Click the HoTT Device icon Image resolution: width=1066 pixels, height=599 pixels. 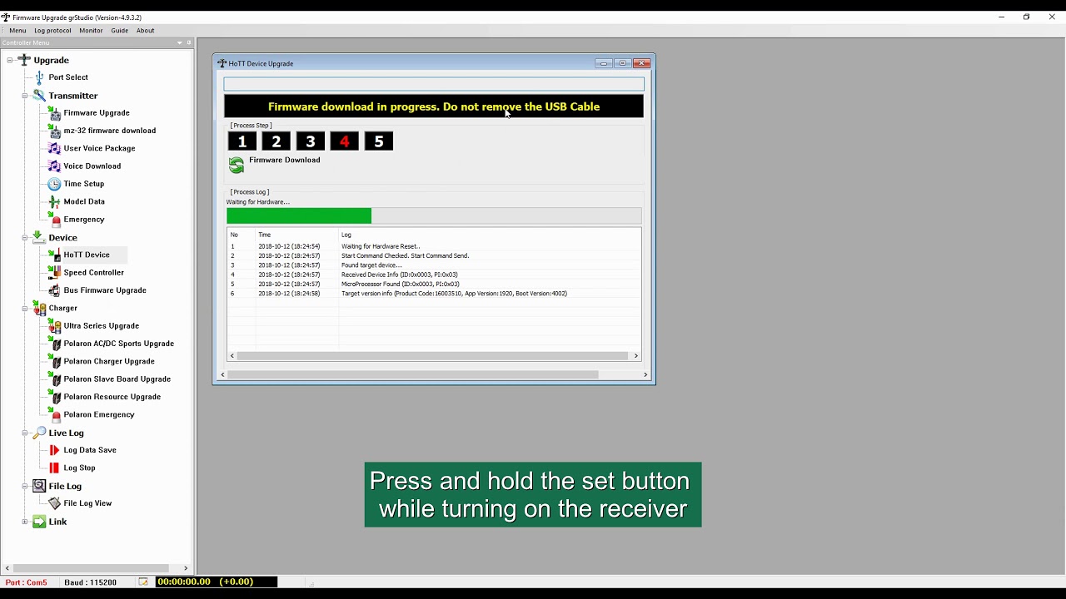point(54,255)
